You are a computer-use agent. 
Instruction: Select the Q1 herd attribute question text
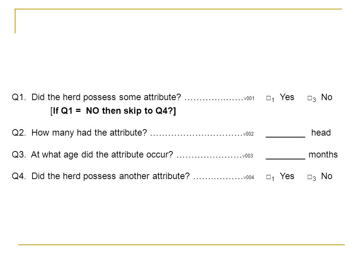pyautogui.click(x=106, y=97)
